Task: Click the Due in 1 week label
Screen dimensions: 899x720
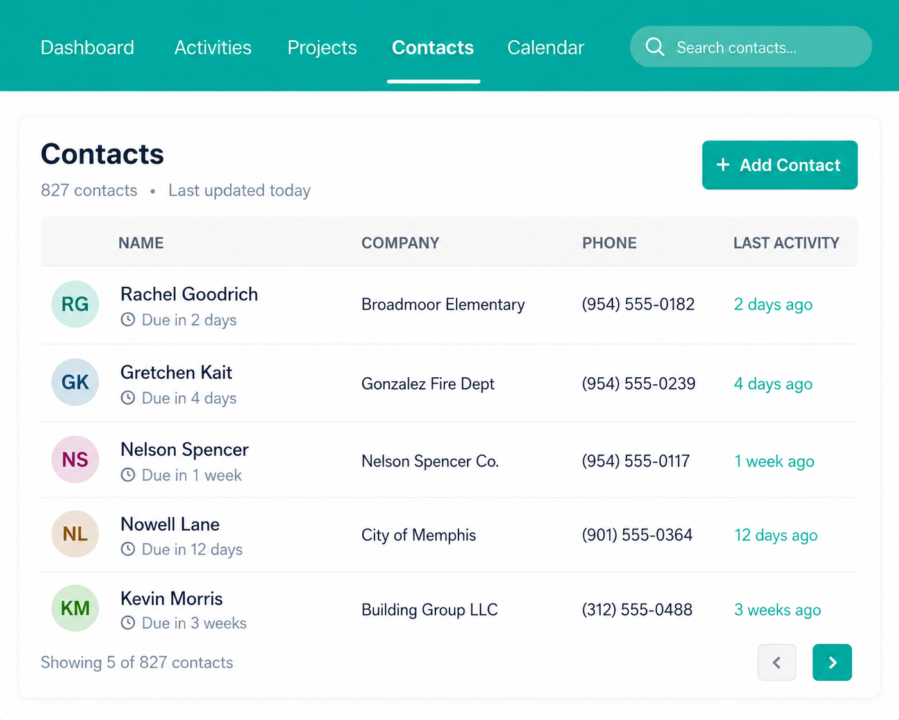Action: [192, 475]
